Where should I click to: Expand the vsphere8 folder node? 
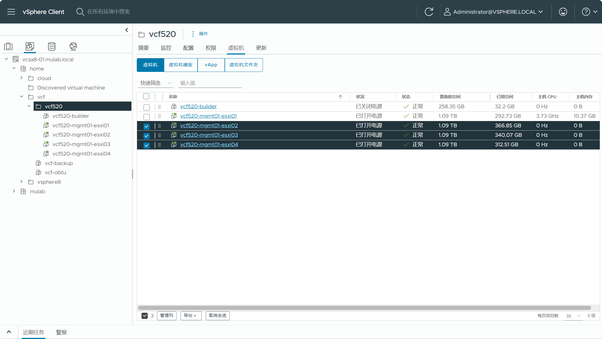pos(22,182)
